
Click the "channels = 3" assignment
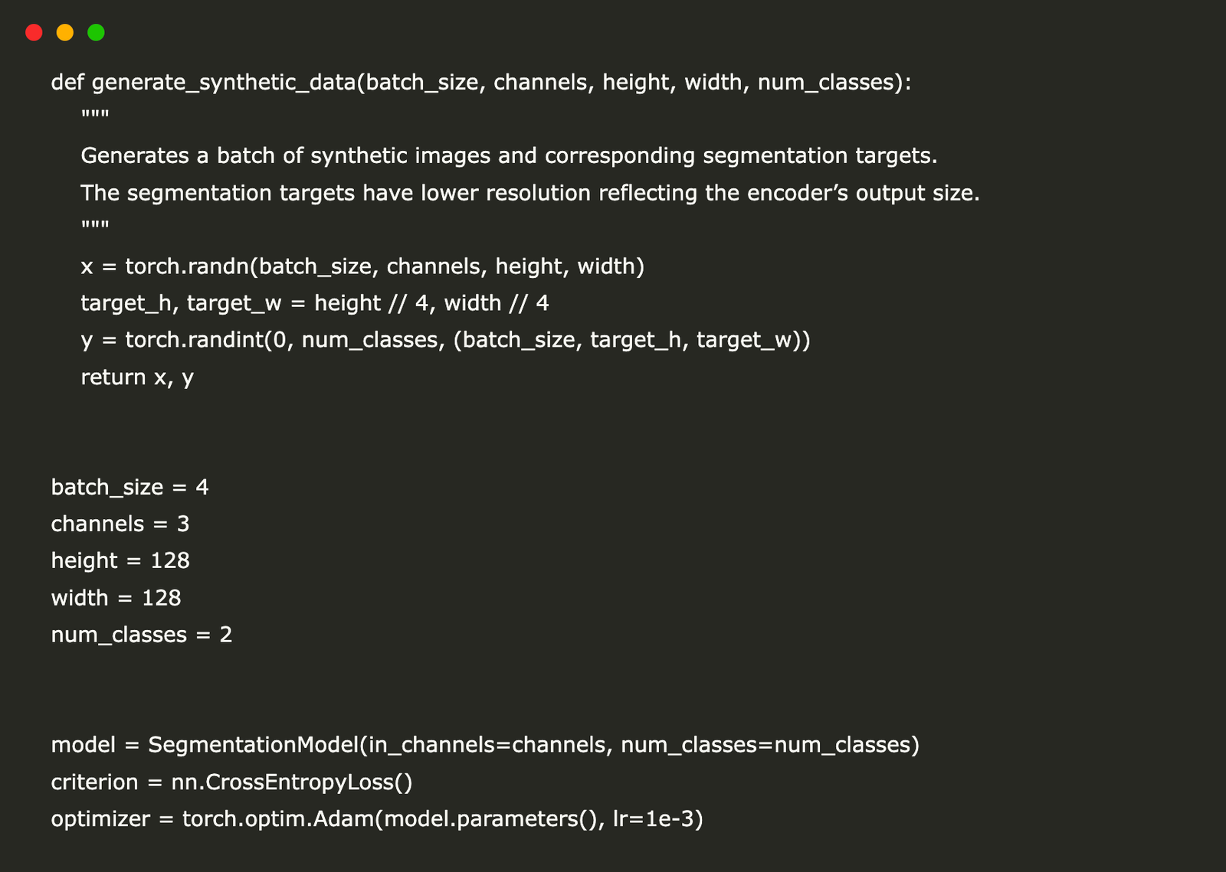click(x=120, y=524)
